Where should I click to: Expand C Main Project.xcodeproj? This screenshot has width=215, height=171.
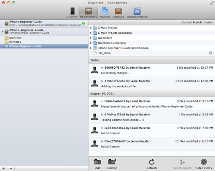91,33
